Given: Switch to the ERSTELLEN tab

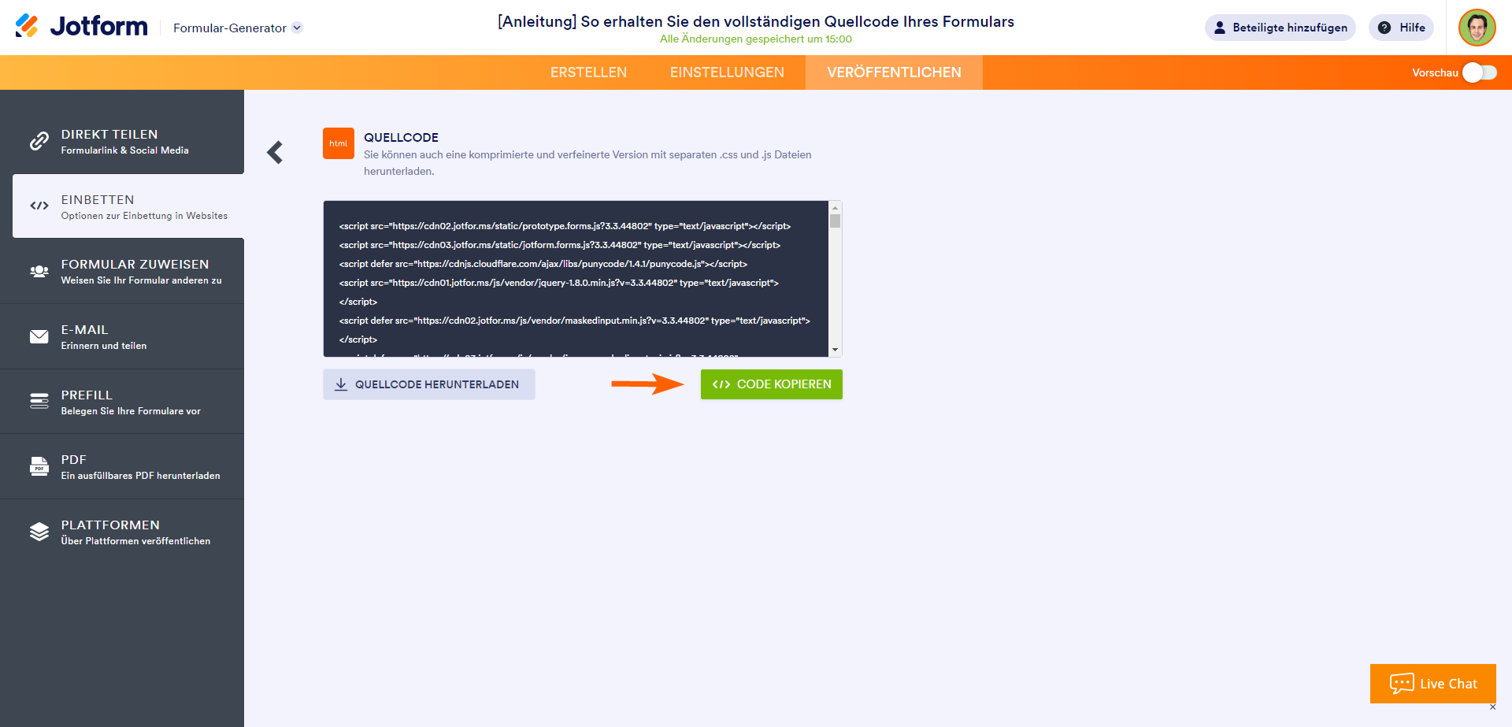Looking at the screenshot, I should coord(588,72).
